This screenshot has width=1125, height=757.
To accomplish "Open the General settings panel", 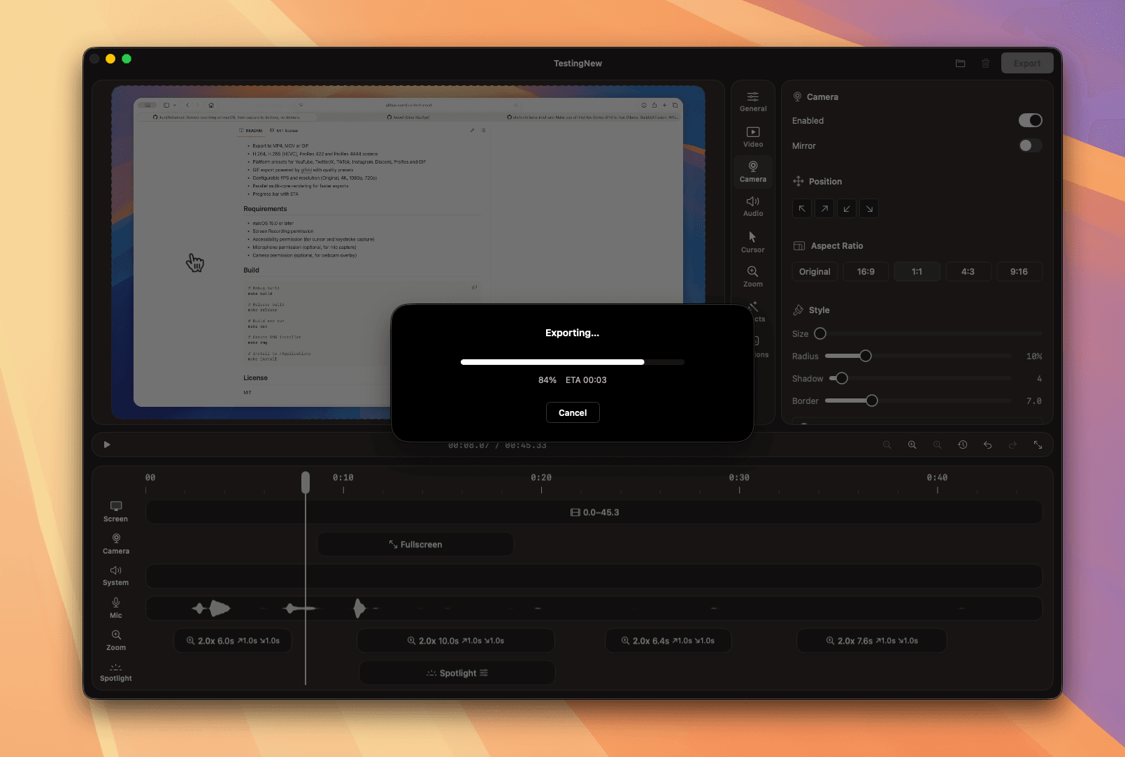I will pyautogui.click(x=752, y=101).
